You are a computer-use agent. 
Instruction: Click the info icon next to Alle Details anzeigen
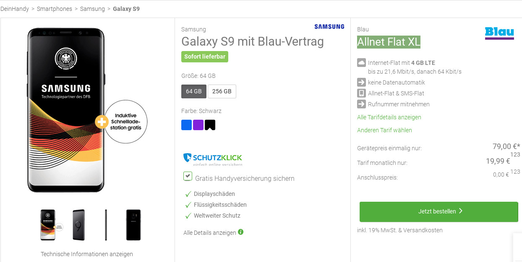240,232
